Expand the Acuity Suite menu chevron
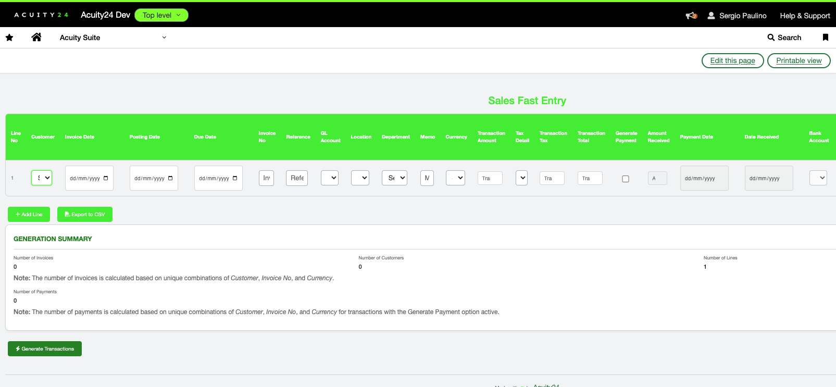 [x=164, y=38]
